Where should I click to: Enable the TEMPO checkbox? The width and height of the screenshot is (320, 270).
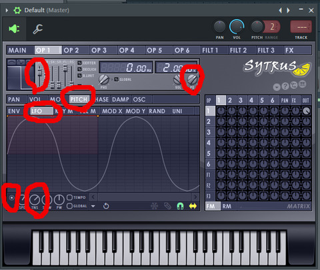tap(69, 197)
